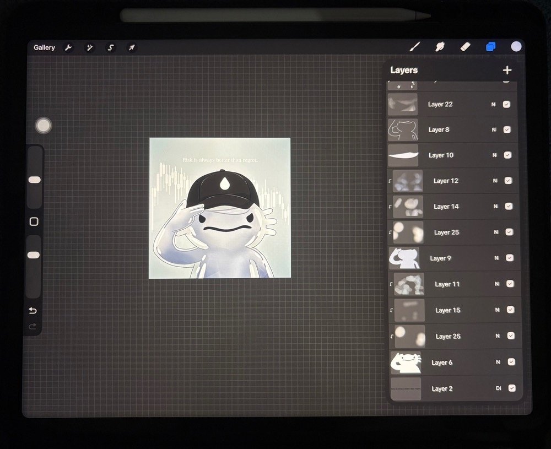This screenshot has height=449, width=551.
Task: Open the active color circle picker
Action: coord(516,46)
